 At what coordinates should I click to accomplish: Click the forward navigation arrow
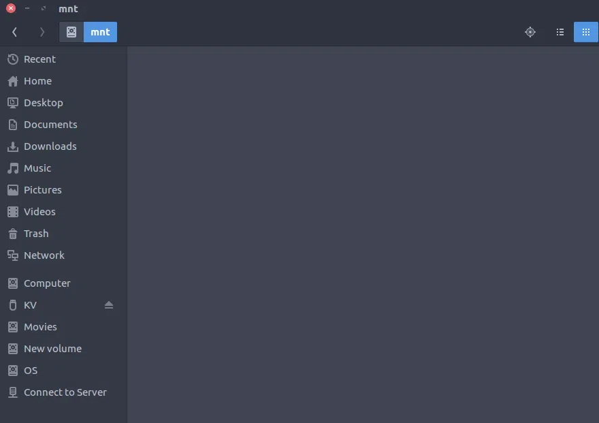pos(42,32)
